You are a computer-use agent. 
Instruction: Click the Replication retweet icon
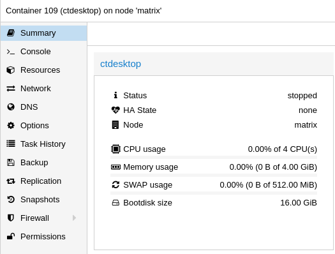[x=11, y=181]
